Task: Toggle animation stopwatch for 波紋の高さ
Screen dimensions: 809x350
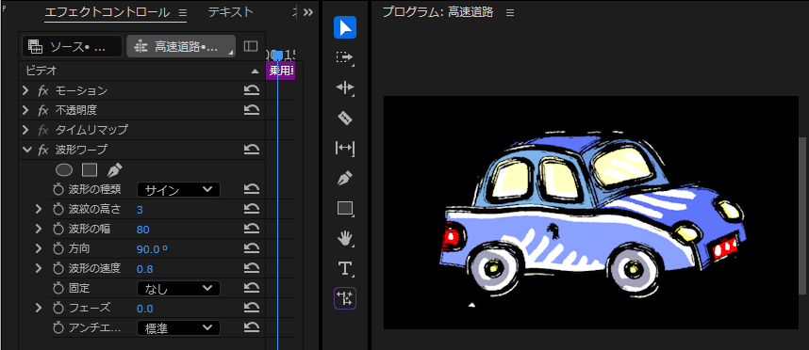Action: [58, 209]
